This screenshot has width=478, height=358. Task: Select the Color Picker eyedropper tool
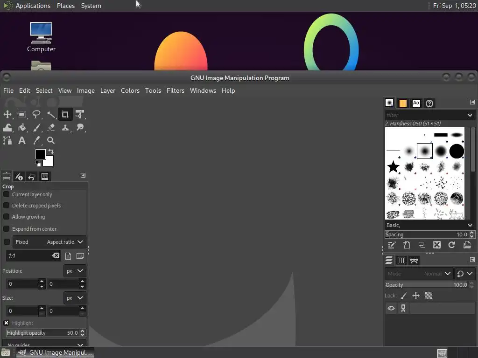point(36,140)
